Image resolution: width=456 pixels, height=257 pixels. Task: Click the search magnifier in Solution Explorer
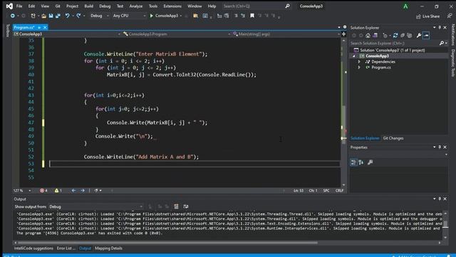[x=442, y=43]
